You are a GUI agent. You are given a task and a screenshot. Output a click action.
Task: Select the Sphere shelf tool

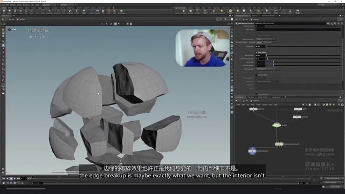coord(10,11)
